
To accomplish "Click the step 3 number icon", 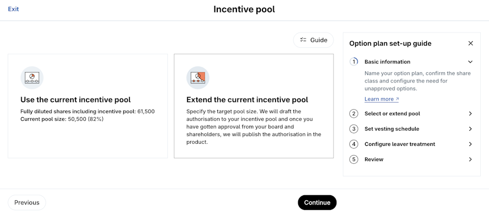I will click(x=354, y=129).
